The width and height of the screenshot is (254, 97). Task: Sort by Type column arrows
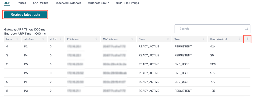[204, 39]
